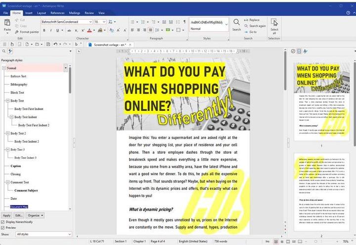
Task: Select the Balloon Text style
Action: pyautogui.click(x=18, y=76)
